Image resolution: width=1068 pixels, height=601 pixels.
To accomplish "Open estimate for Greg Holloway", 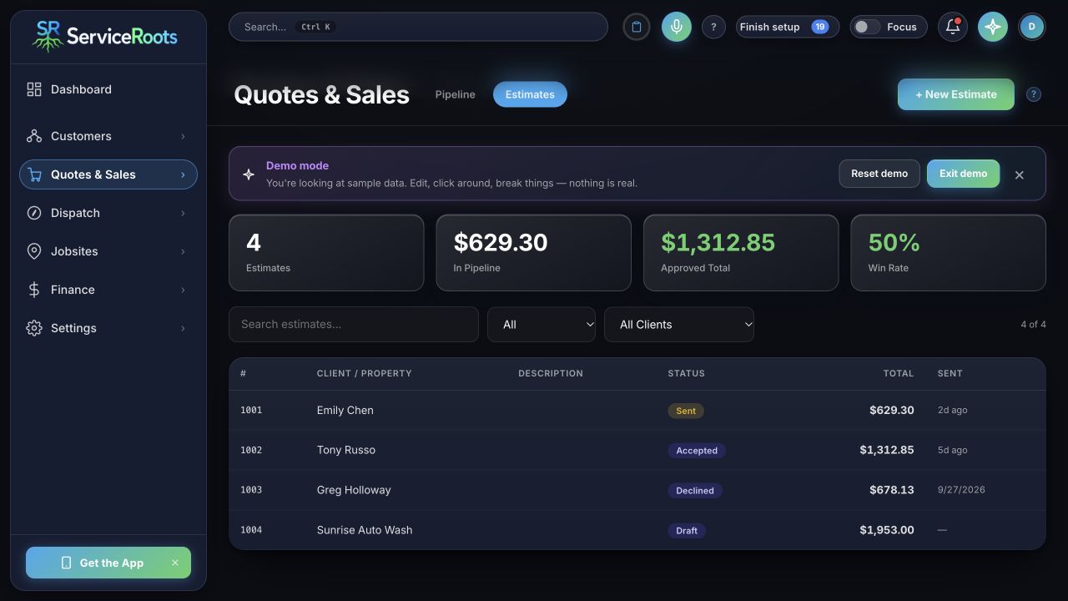I will (x=637, y=490).
